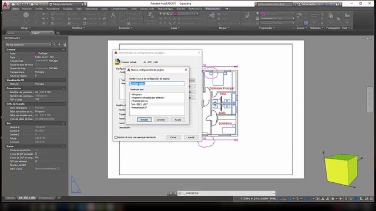Open the Insertar ribbon tab

point(27,9)
